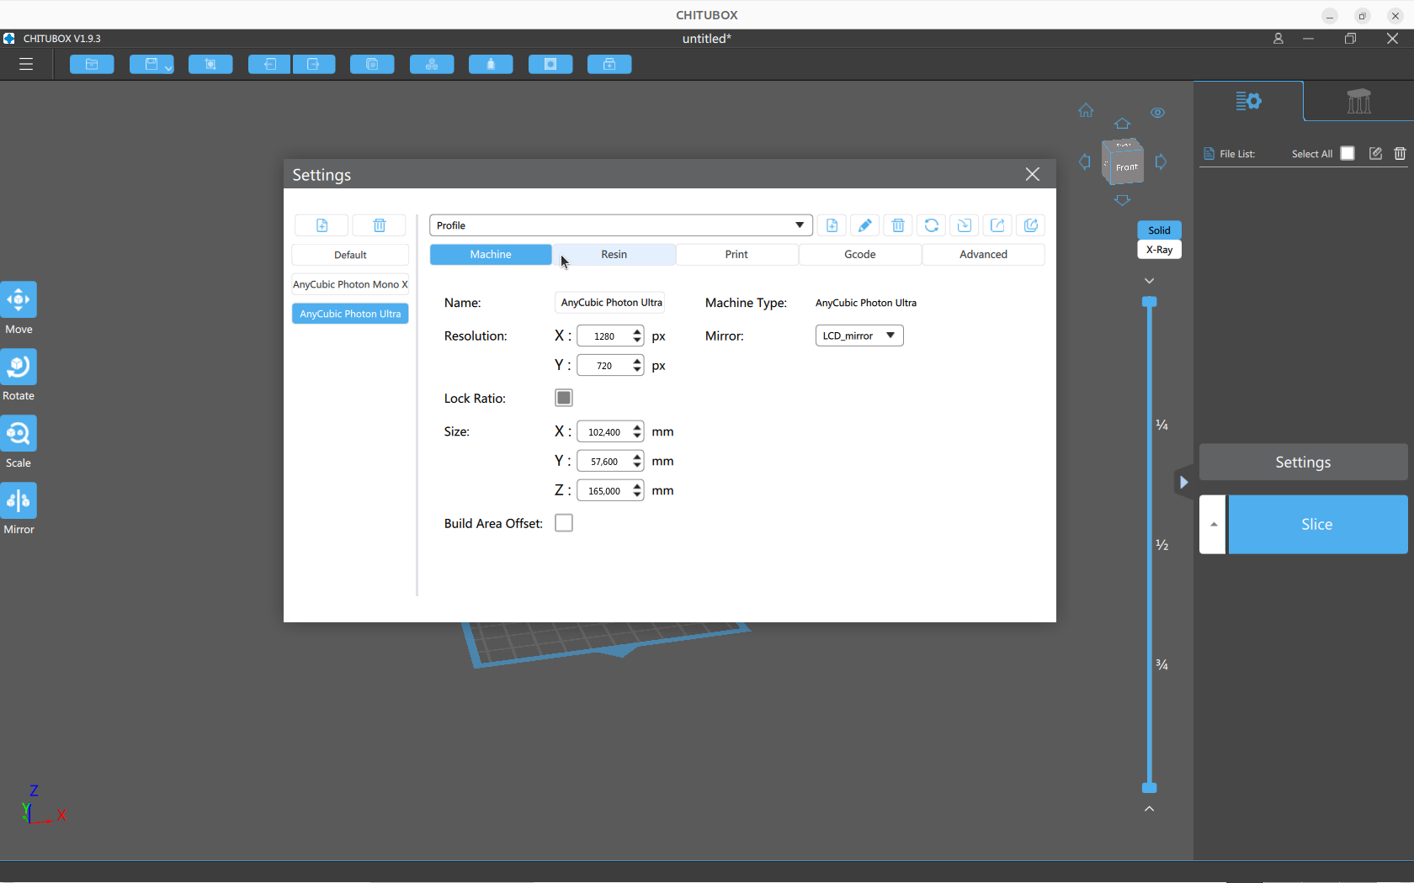Click the refresh/reset profile icon
The width and height of the screenshot is (1414, 883).
pos(931,225)
